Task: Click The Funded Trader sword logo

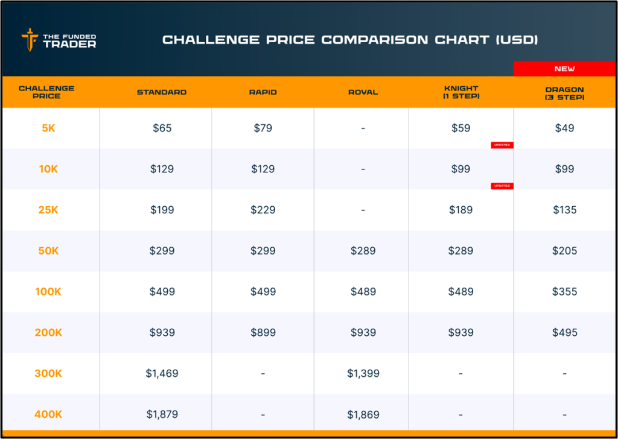Action: tap(30, 40)
